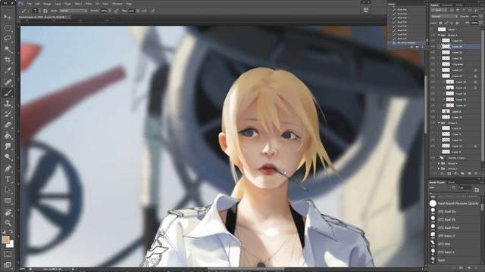Select the Eraser tool
485x272 pixels.
(8, 125)
